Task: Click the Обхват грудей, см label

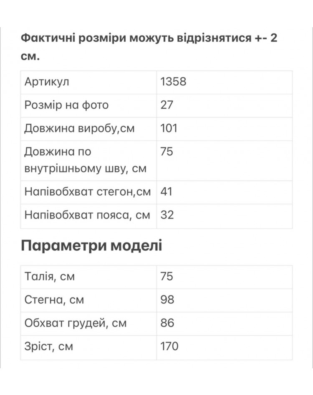Action: (76, 323)
